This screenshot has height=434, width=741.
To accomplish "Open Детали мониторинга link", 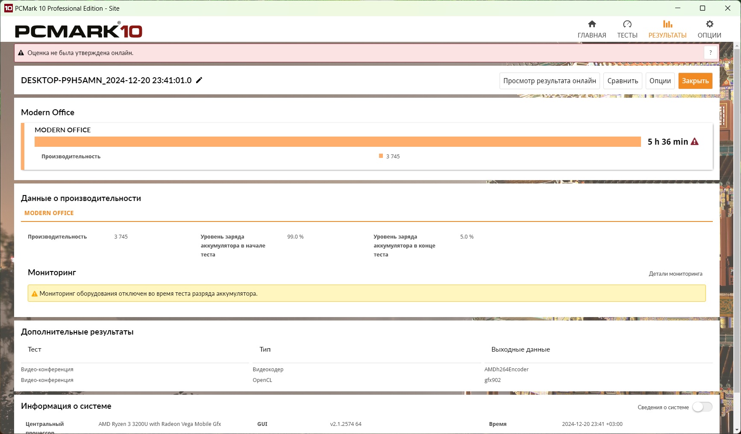I will tap(676, 274).
